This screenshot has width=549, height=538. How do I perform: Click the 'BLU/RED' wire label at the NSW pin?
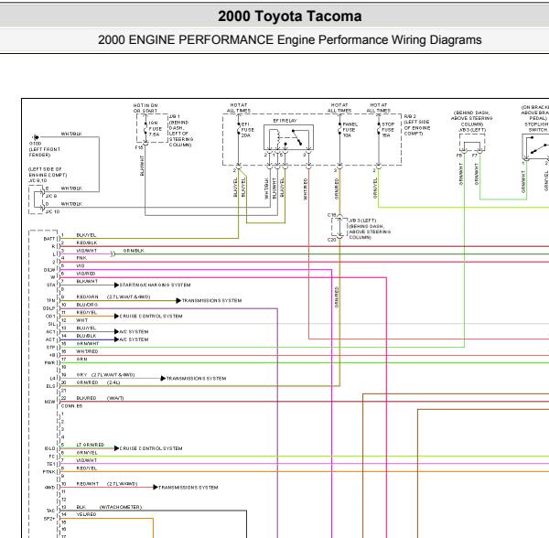[87, 398]
